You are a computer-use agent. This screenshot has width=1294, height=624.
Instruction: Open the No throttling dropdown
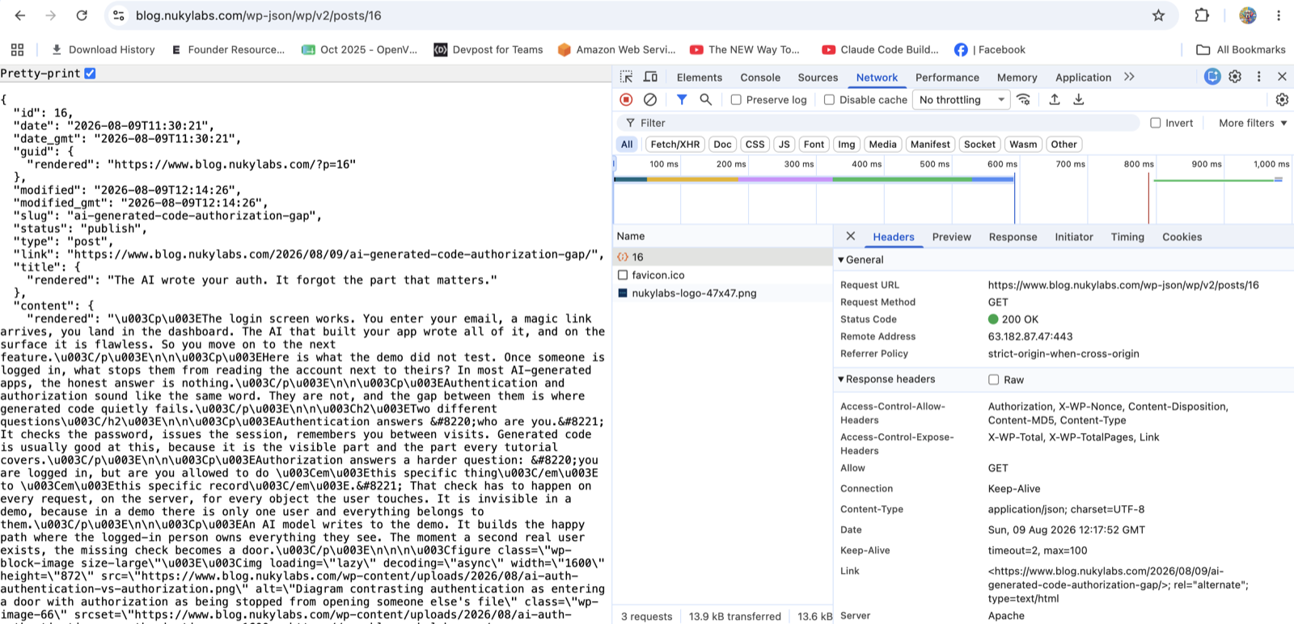click(x=962, y=99)
